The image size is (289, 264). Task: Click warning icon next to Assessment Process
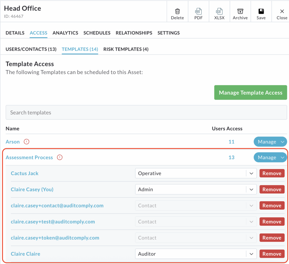click(x=60, y=157)
